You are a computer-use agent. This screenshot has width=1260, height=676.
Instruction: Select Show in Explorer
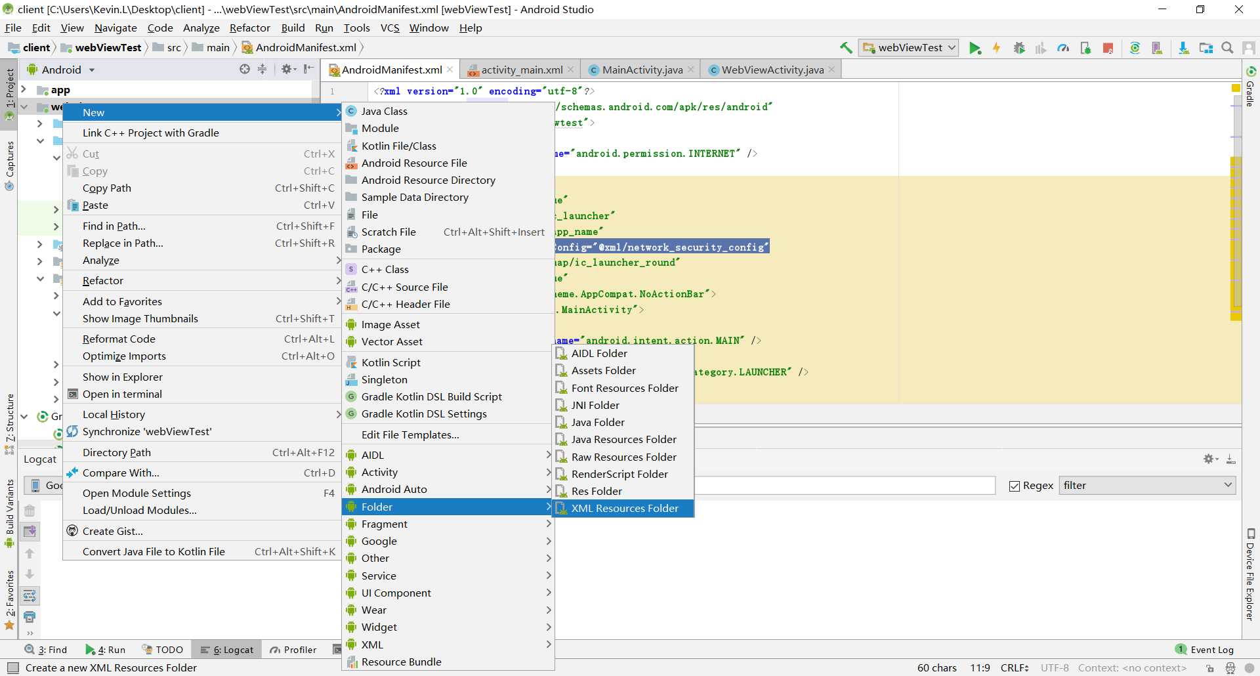tap(202, 377)
